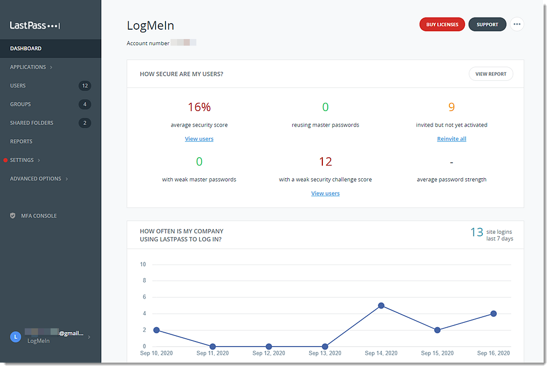Click the Sep 15, 2020 data point
This screenshot has width=550, height=369.
click(x=437, y=330)
